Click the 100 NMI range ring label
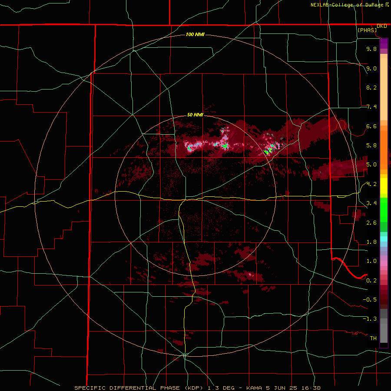This screenshot has width=391, height=391. coord(195,34)
